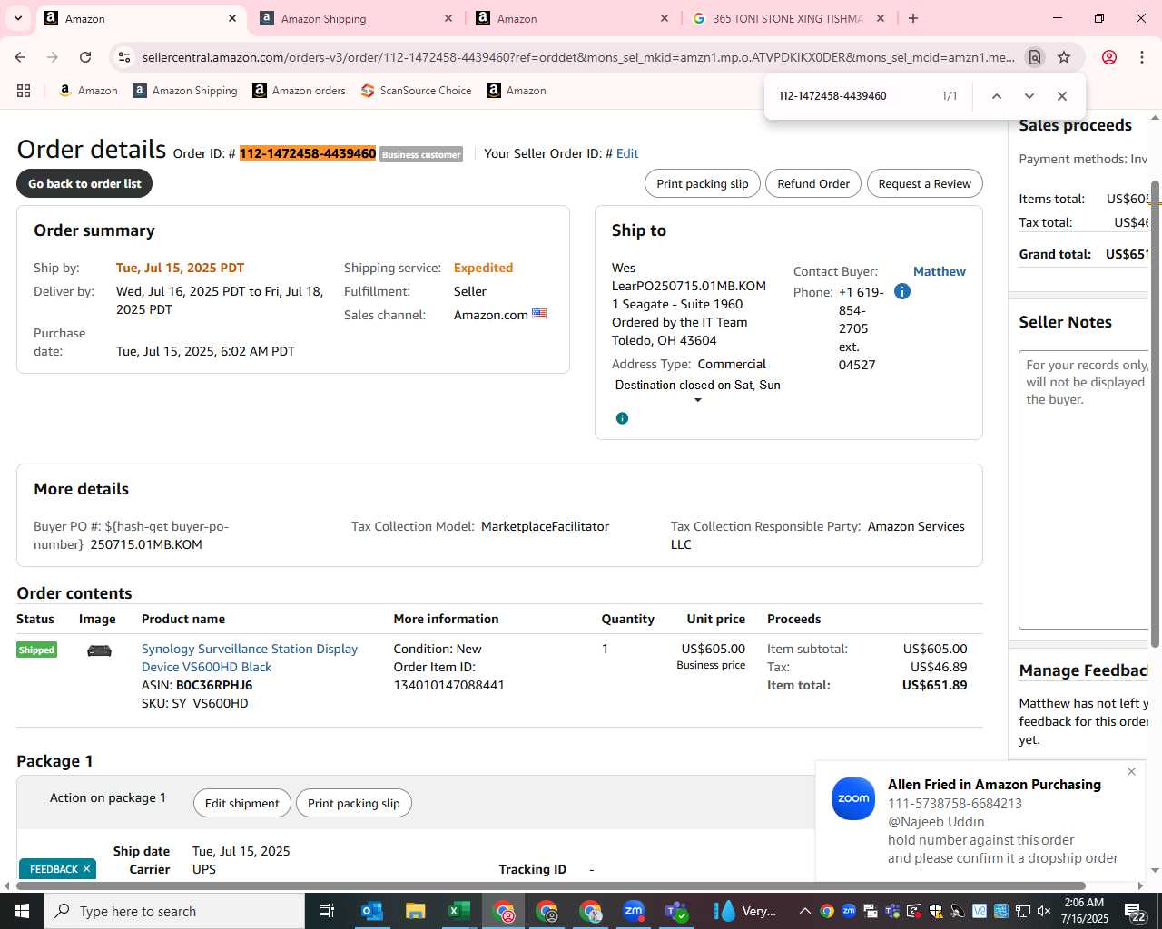This screenshot has height=929, width=1162.
Task: Click ASIN B0C36RPHJ6 text
Action: 214,685
